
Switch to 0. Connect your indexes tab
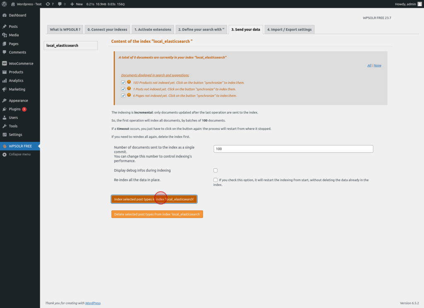pyautogui.click(x=107, y=29)
